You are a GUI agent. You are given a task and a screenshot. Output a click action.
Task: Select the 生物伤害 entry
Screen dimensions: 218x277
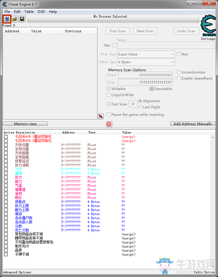pyautogui.click(x=22, y=149)
